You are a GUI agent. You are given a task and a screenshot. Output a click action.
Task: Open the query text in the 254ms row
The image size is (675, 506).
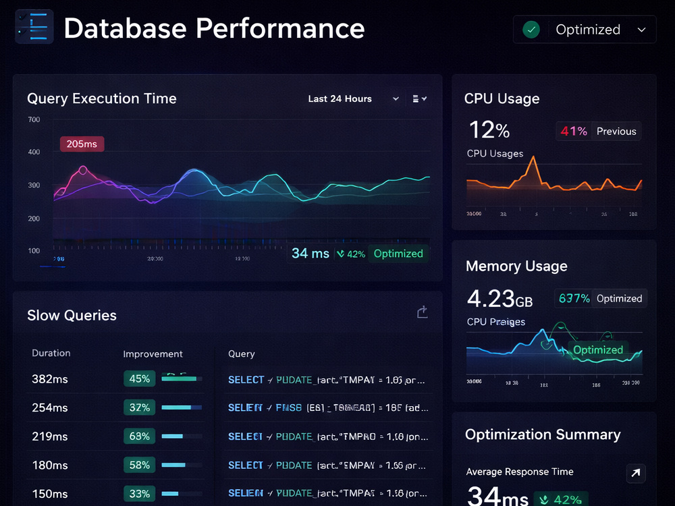pyautogui.click(x=328, y=407)
